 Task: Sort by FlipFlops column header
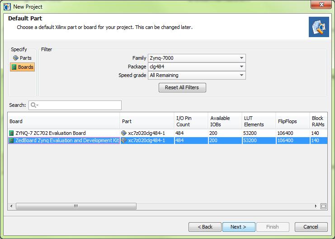pyautogui.click(x=293, y=121)
